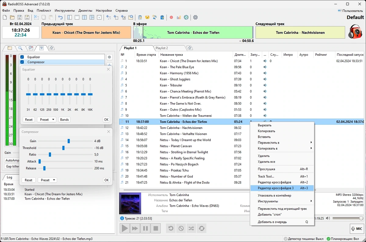
Task: Click Equalizer Bands button
Action: pyautogui.click(x=64, y=119)
